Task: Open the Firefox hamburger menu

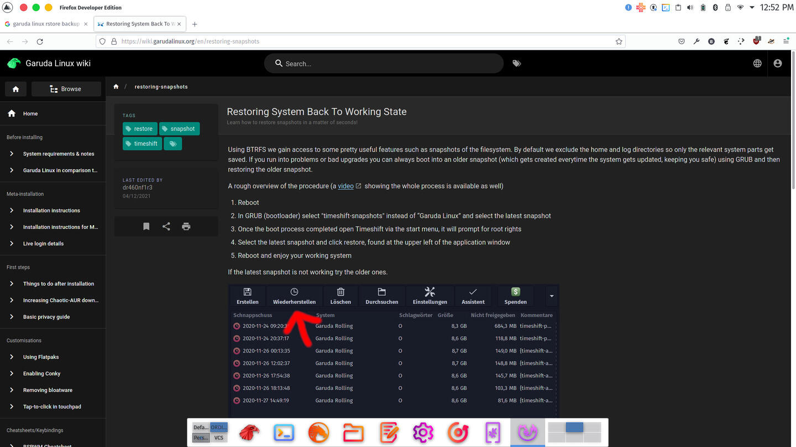Action: 786,41
